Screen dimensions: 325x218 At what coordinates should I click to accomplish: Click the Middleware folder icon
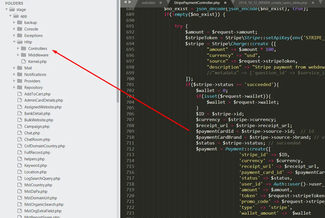24,55
